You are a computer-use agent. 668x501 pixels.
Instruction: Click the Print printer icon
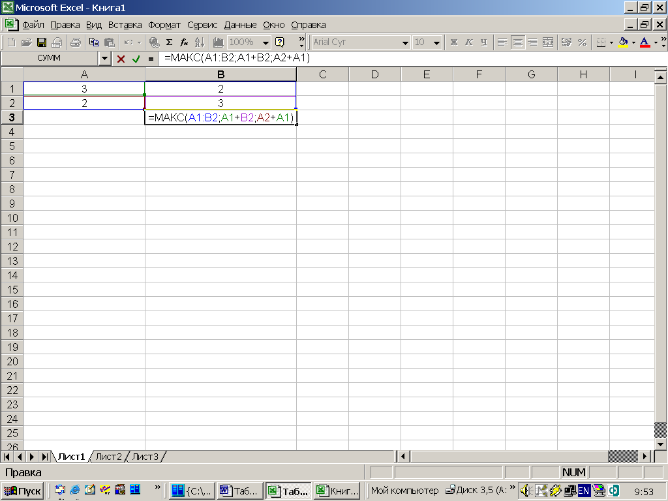pos(76,42)
